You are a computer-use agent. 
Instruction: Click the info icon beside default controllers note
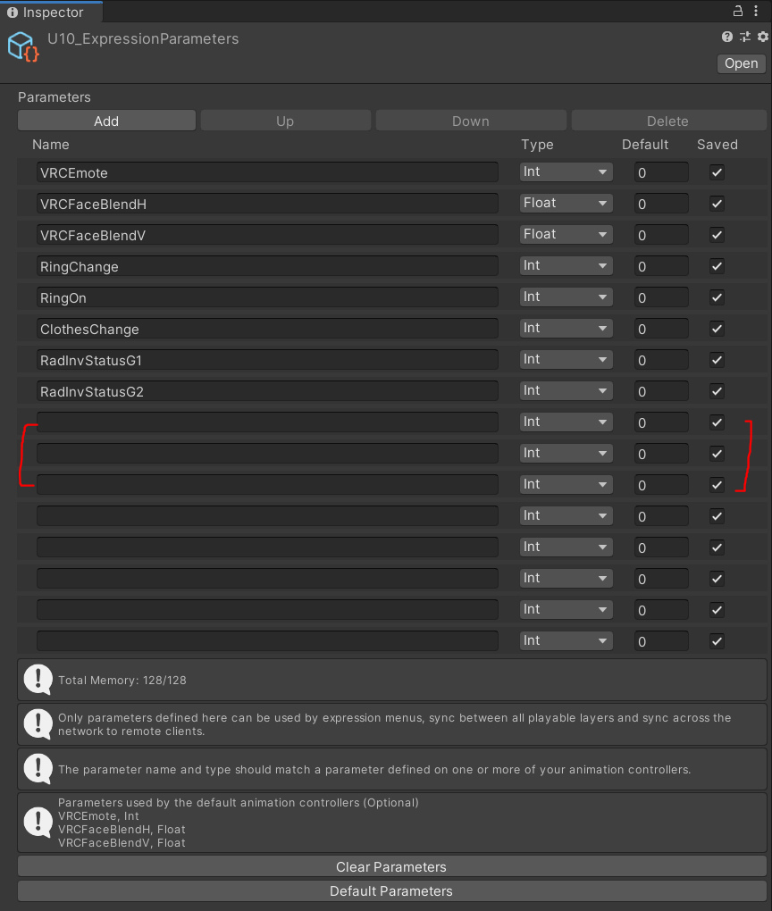click(38, 822)
